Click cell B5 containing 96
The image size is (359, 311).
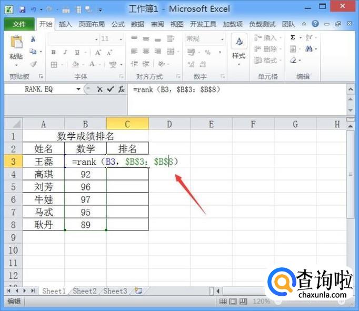click(85, 187)
